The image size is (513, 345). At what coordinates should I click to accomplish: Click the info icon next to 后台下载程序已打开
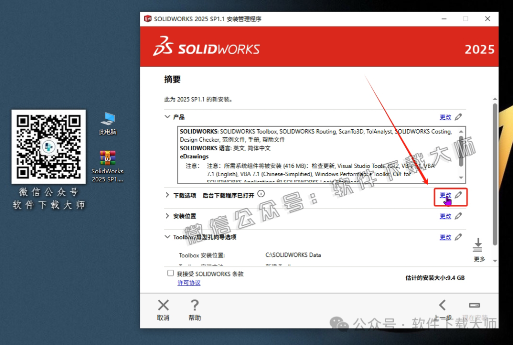[261, 195]
